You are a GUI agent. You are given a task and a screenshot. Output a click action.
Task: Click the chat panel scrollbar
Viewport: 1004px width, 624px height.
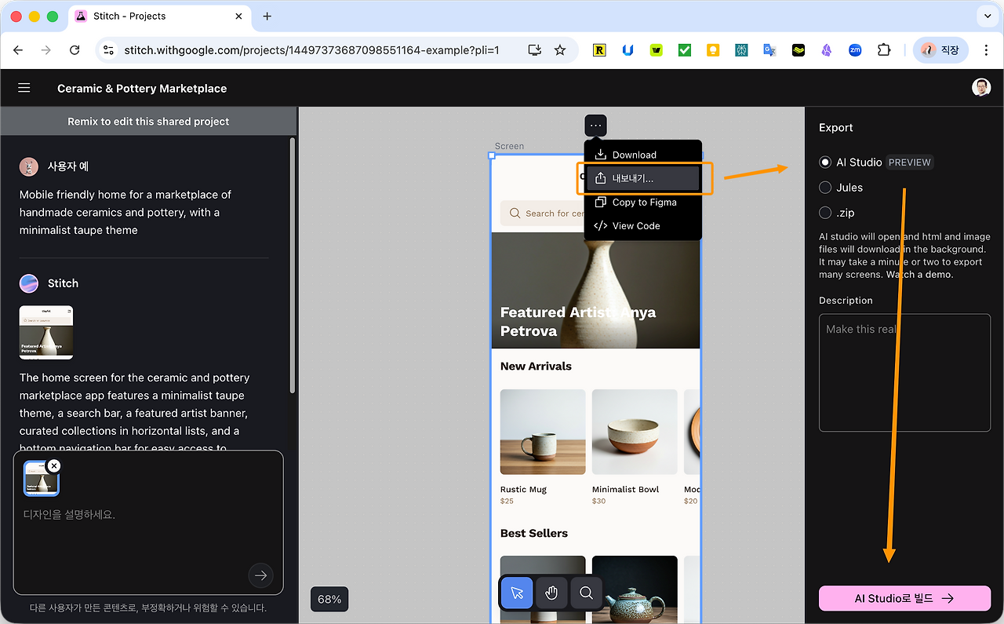click(x=293, y=265)
